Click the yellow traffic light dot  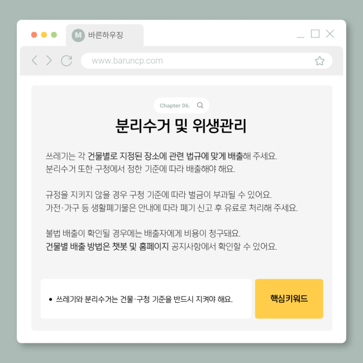point(44,35)
